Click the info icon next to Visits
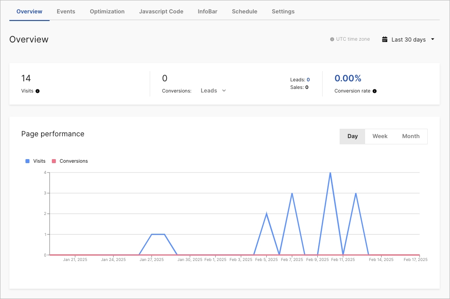The width and height of the screenshot is (450, 299). coord(38,91)
